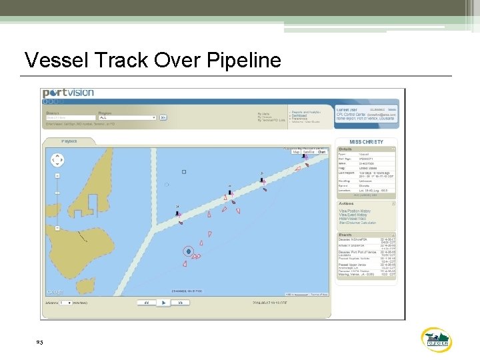Collapse the Events panel

[x=393, y=235]
